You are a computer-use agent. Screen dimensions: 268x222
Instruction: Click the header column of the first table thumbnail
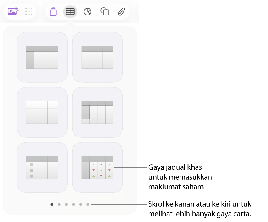coord(30,60)
